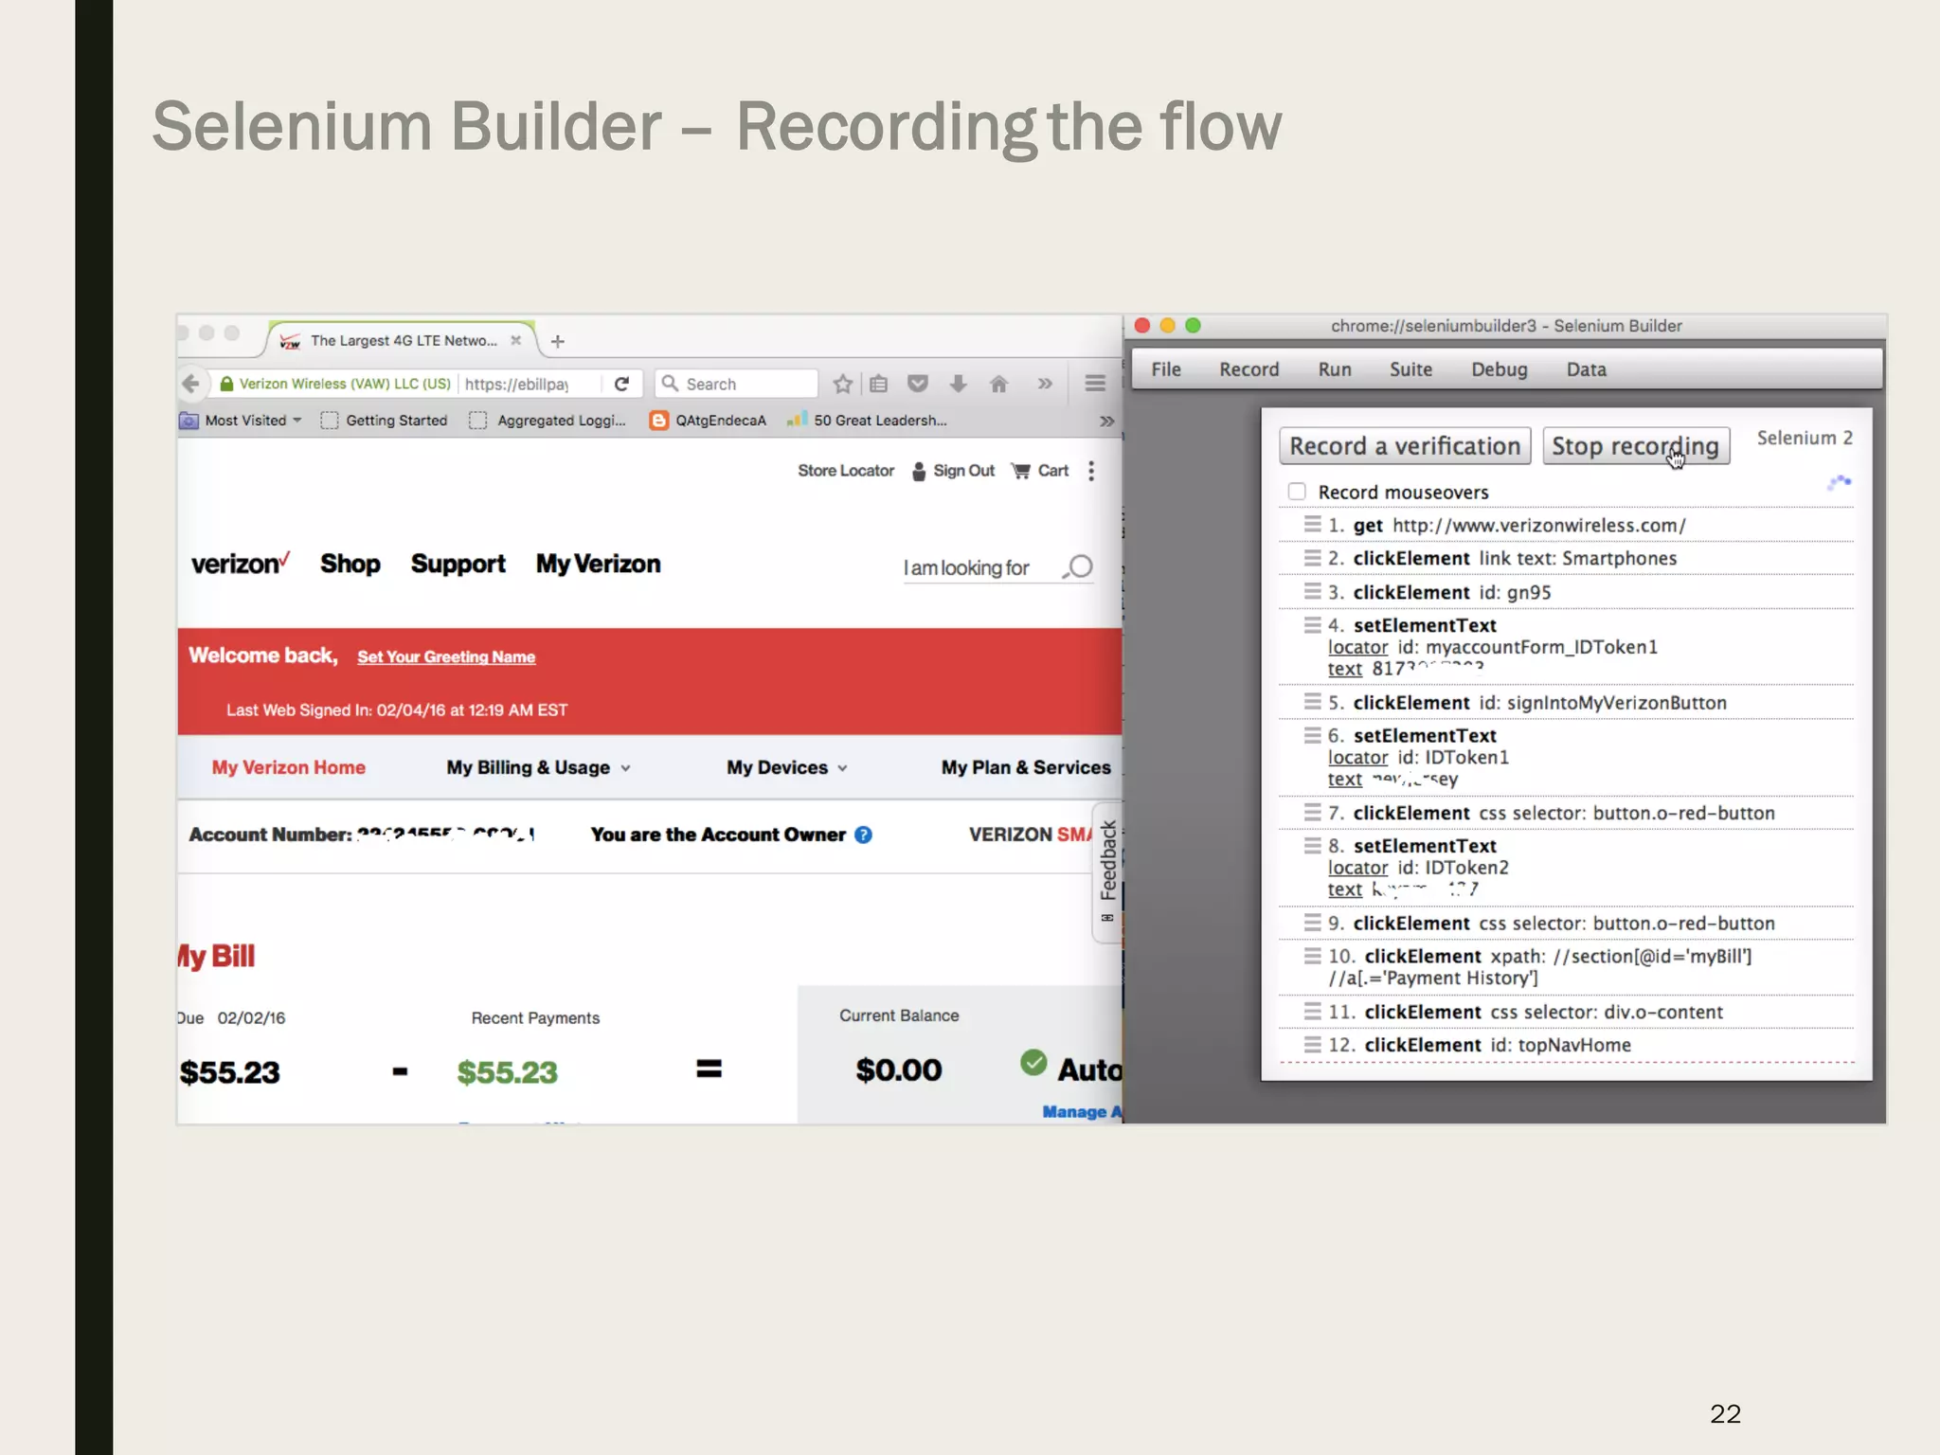Open Selenium Builder Data menu
Viewport: 1940px width, 1455px height.
click(x=1587, y=369)
